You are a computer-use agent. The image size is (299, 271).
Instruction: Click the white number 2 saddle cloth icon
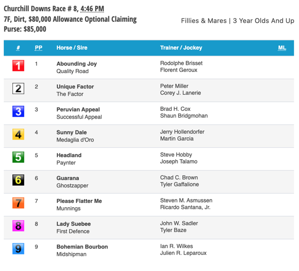18,89
